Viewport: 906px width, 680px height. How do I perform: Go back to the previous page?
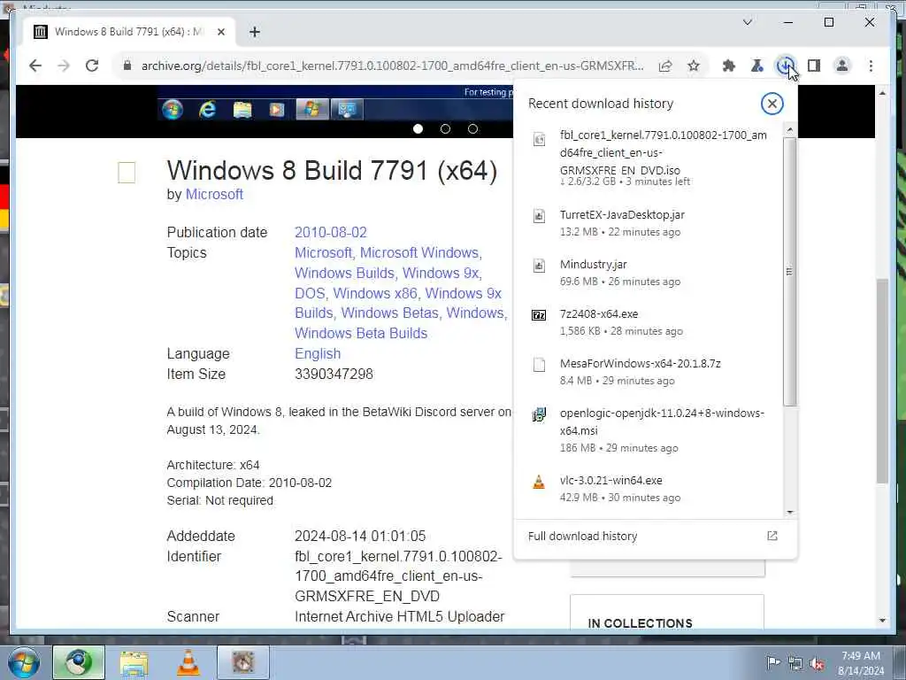tap(35, 66)
